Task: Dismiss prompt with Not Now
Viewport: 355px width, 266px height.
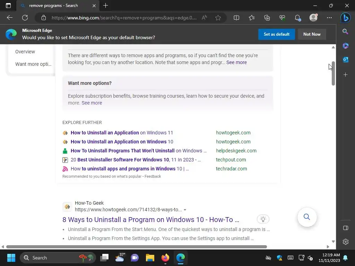Action: pos(312,34)
